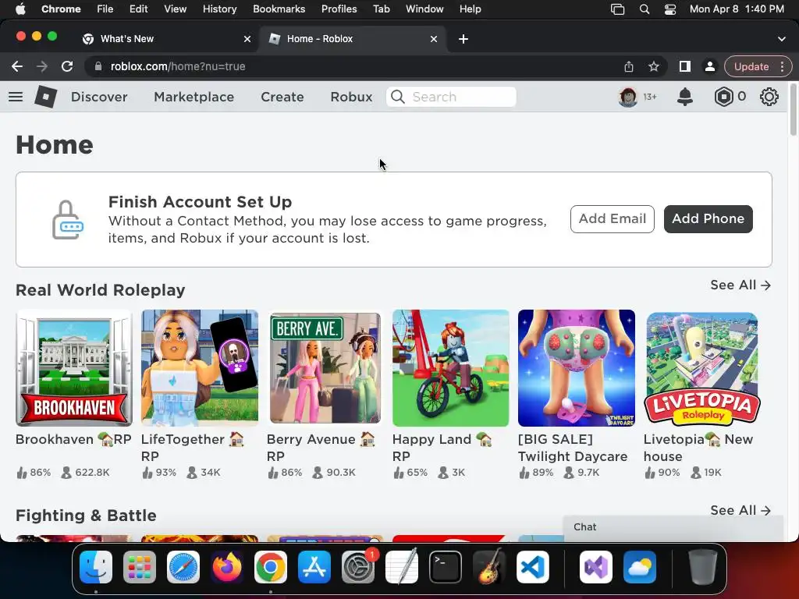The width and height of the screenshot is (799, 599).
Task: Open the Trash in the dock
Action: (x=703, y=567)
